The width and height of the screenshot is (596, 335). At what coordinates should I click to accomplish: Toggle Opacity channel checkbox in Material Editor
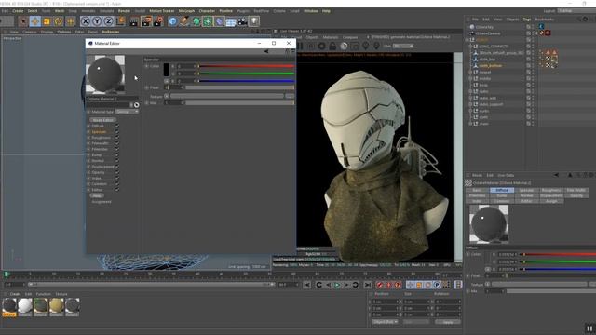pyautogui.click(x=117, y=172)
